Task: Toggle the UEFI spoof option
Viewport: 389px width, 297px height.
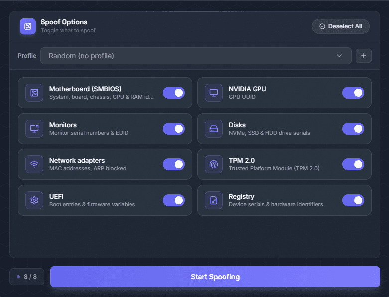Action: (174, 200)
